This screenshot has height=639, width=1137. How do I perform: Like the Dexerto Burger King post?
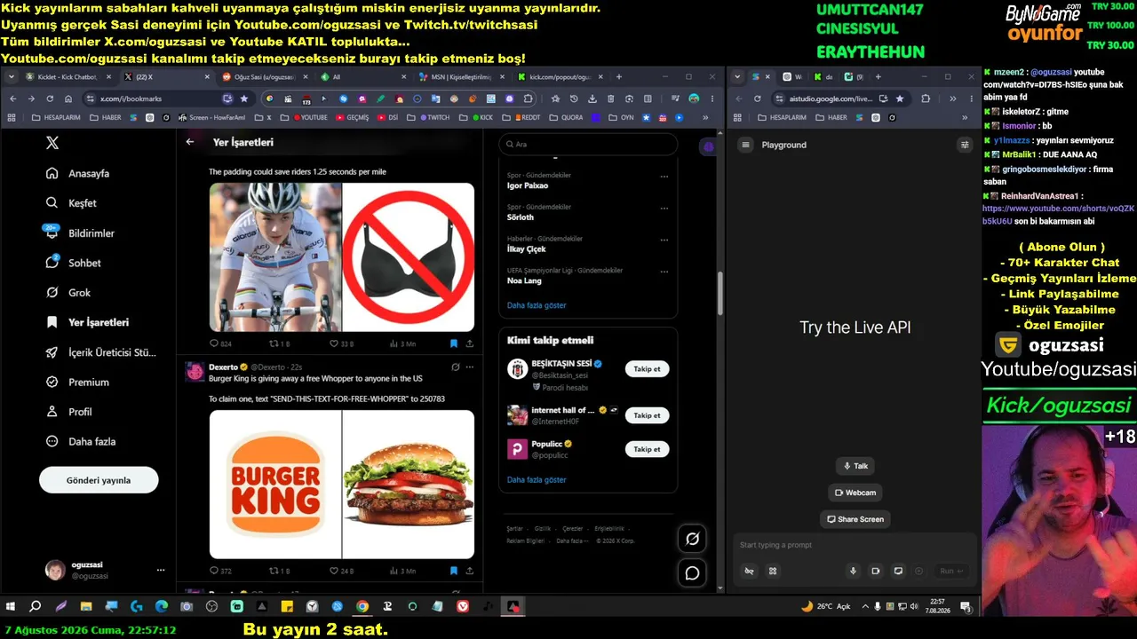coord(341,571)
